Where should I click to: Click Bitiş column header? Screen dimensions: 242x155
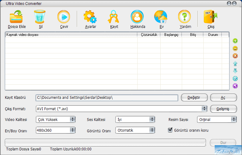click(193, 35)
